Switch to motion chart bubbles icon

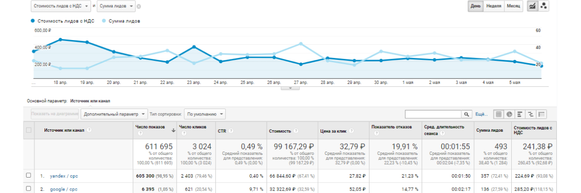544,6
